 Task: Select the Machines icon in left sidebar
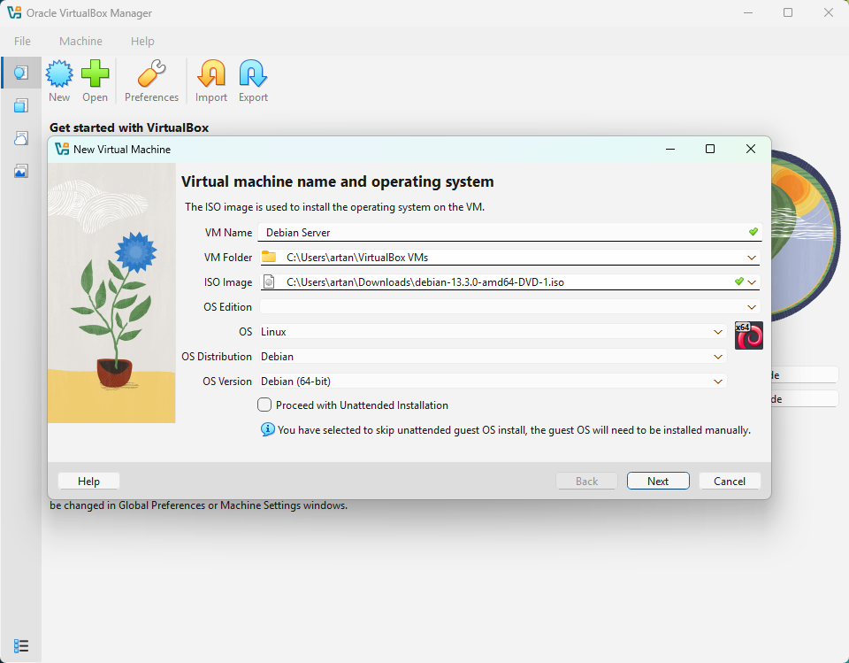[21, 105]
